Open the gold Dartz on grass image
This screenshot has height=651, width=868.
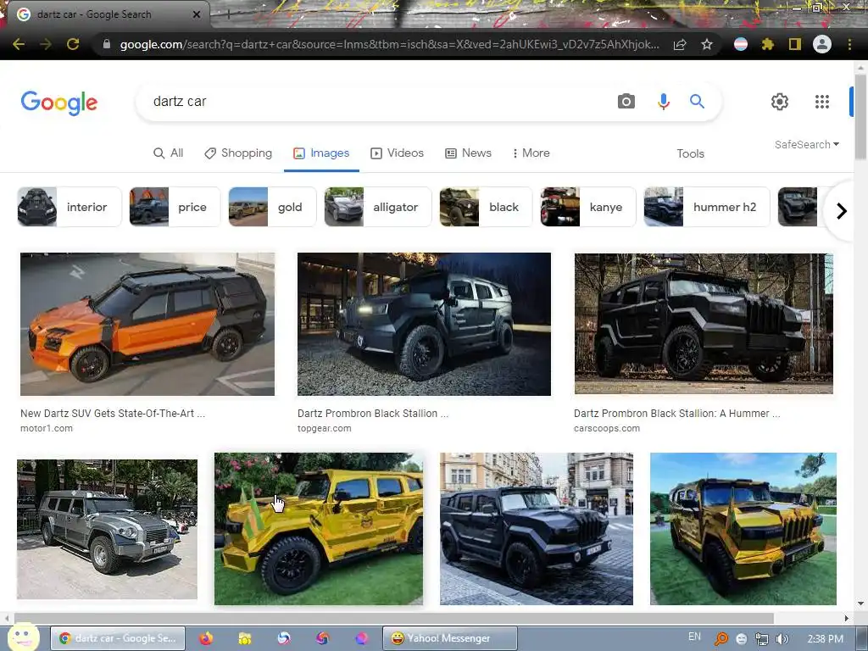coord(319,529)
